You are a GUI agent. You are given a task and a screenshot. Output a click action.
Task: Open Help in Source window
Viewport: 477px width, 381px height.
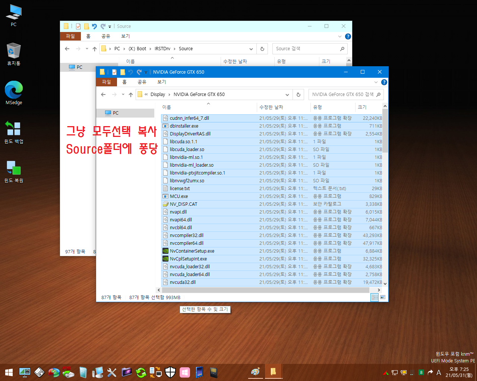tap(348, 36)
